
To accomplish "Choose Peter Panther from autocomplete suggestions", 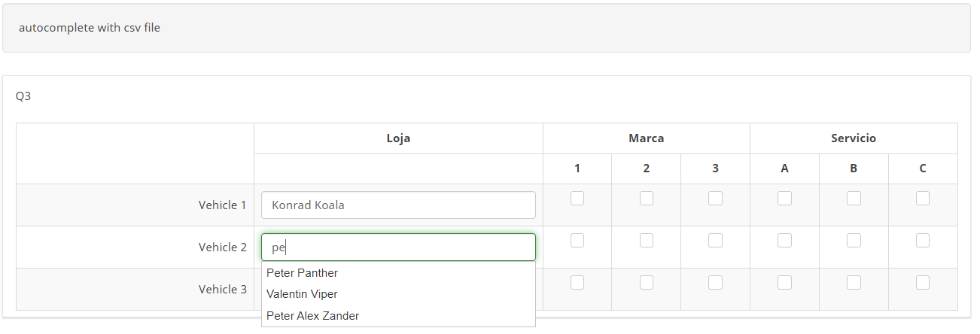I will pos(303,273).
